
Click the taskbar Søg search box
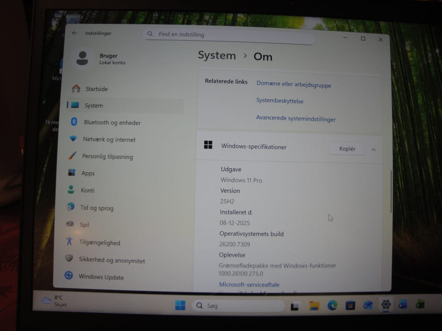[238, 306]
